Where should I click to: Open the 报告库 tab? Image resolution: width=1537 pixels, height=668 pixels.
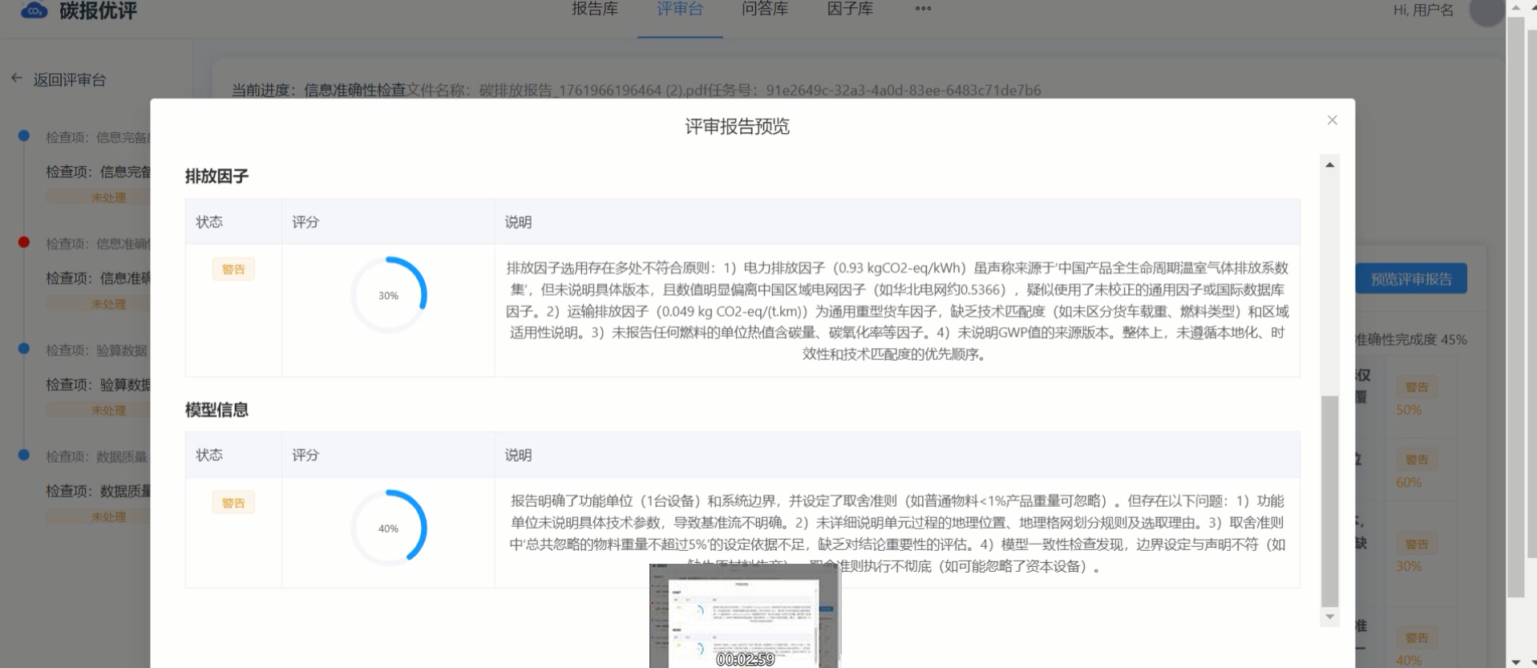point(594,10)
